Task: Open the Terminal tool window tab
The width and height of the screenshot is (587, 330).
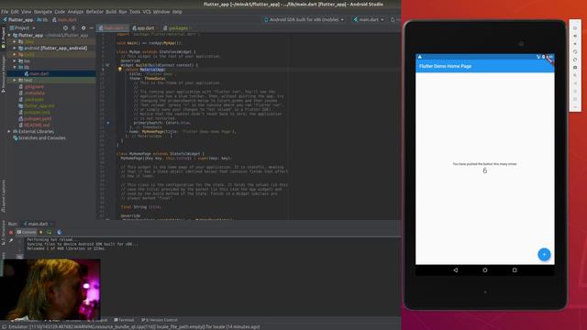Action: (124, 320)
